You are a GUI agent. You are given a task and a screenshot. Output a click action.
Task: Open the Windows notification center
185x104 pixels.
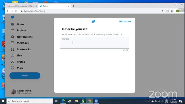coord(180,101)
